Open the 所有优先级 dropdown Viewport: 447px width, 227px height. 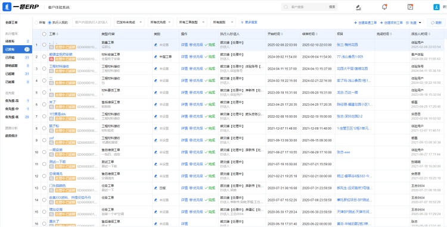160,22
